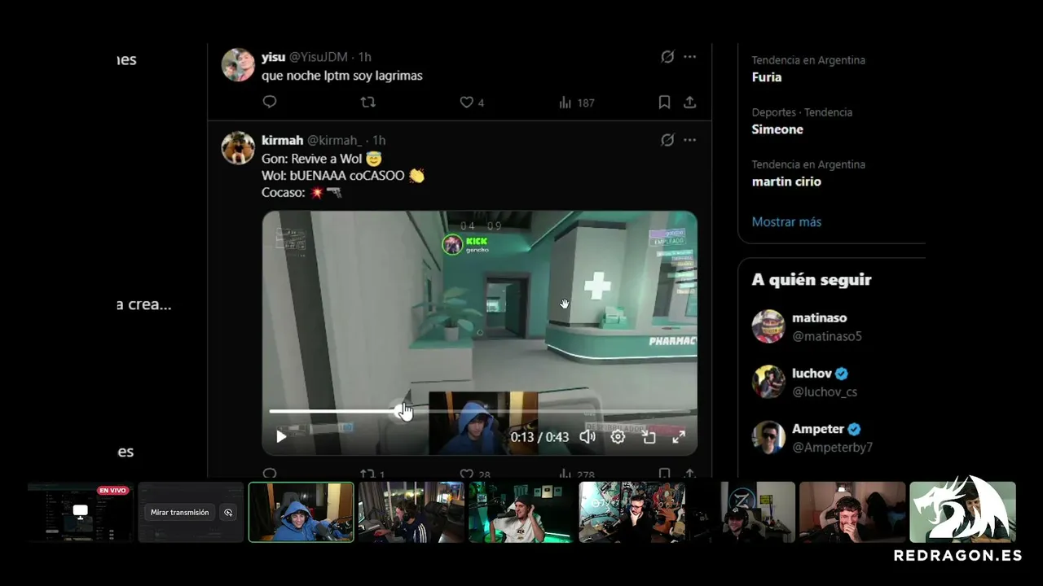Click the icon beside Mirar transmisión
Image resolution: width=1043 pixels, height=586 pixels.
tap(228, 513)
